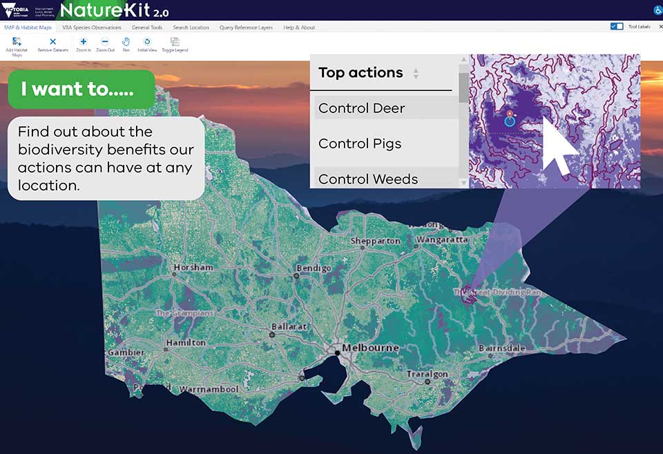Toggle the Tool Labels switch
The width and height of the screenshot is (663, 454).
pyautogui.click(x=617, y=27)
